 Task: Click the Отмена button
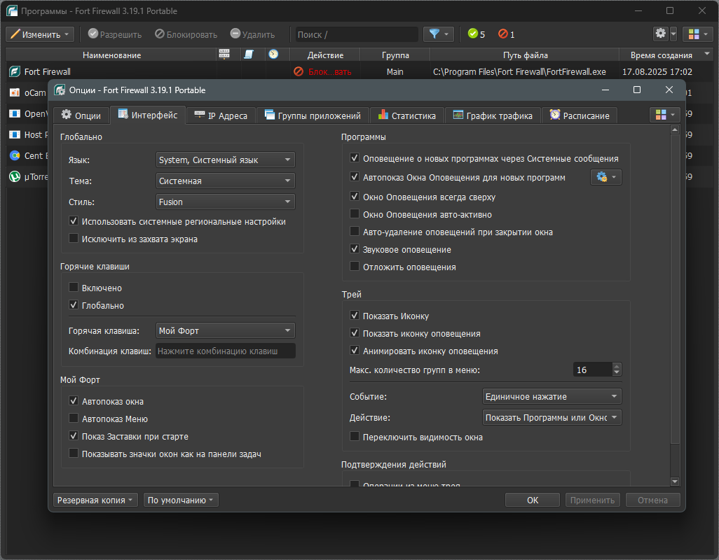[652, 500]
